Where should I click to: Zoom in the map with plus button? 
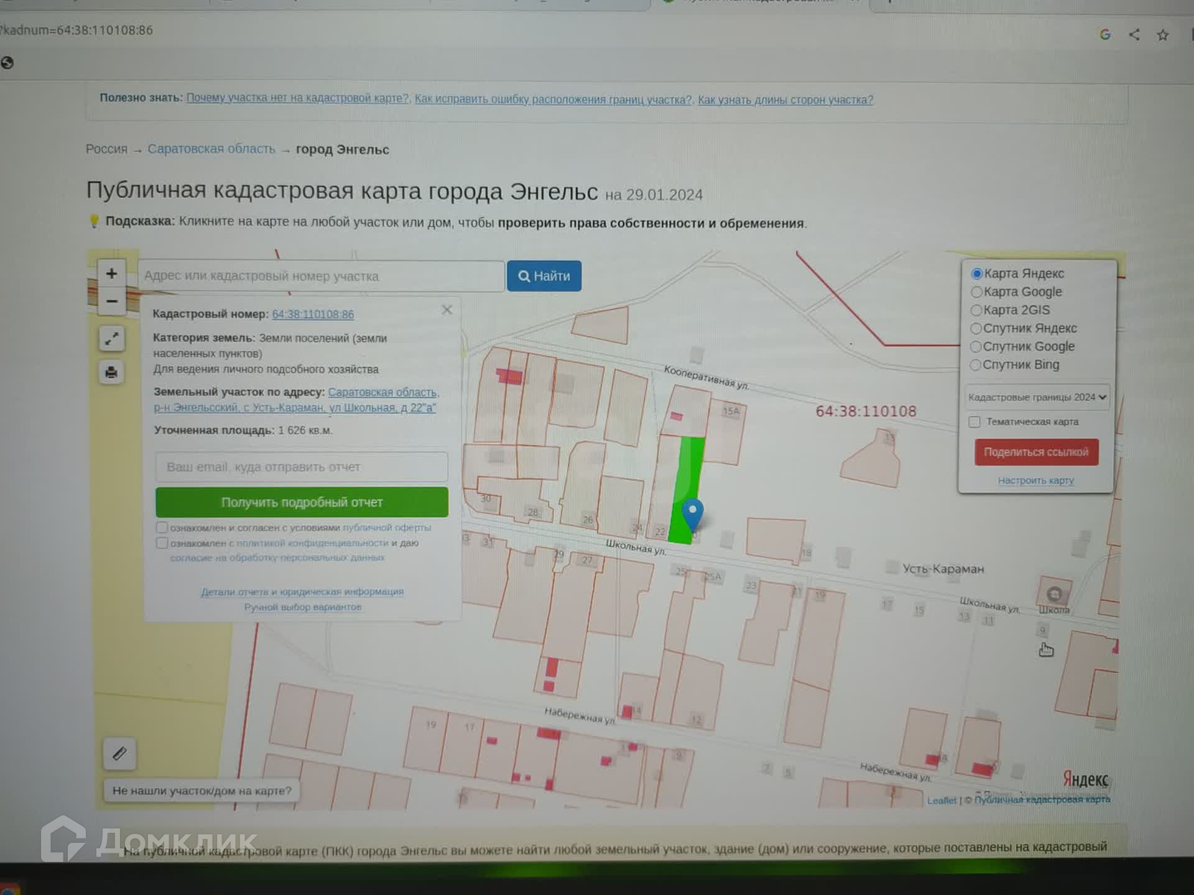tap(111, 273)
